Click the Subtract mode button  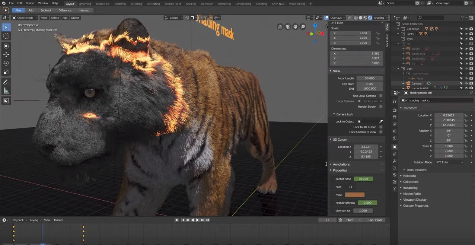pos(46,10)
